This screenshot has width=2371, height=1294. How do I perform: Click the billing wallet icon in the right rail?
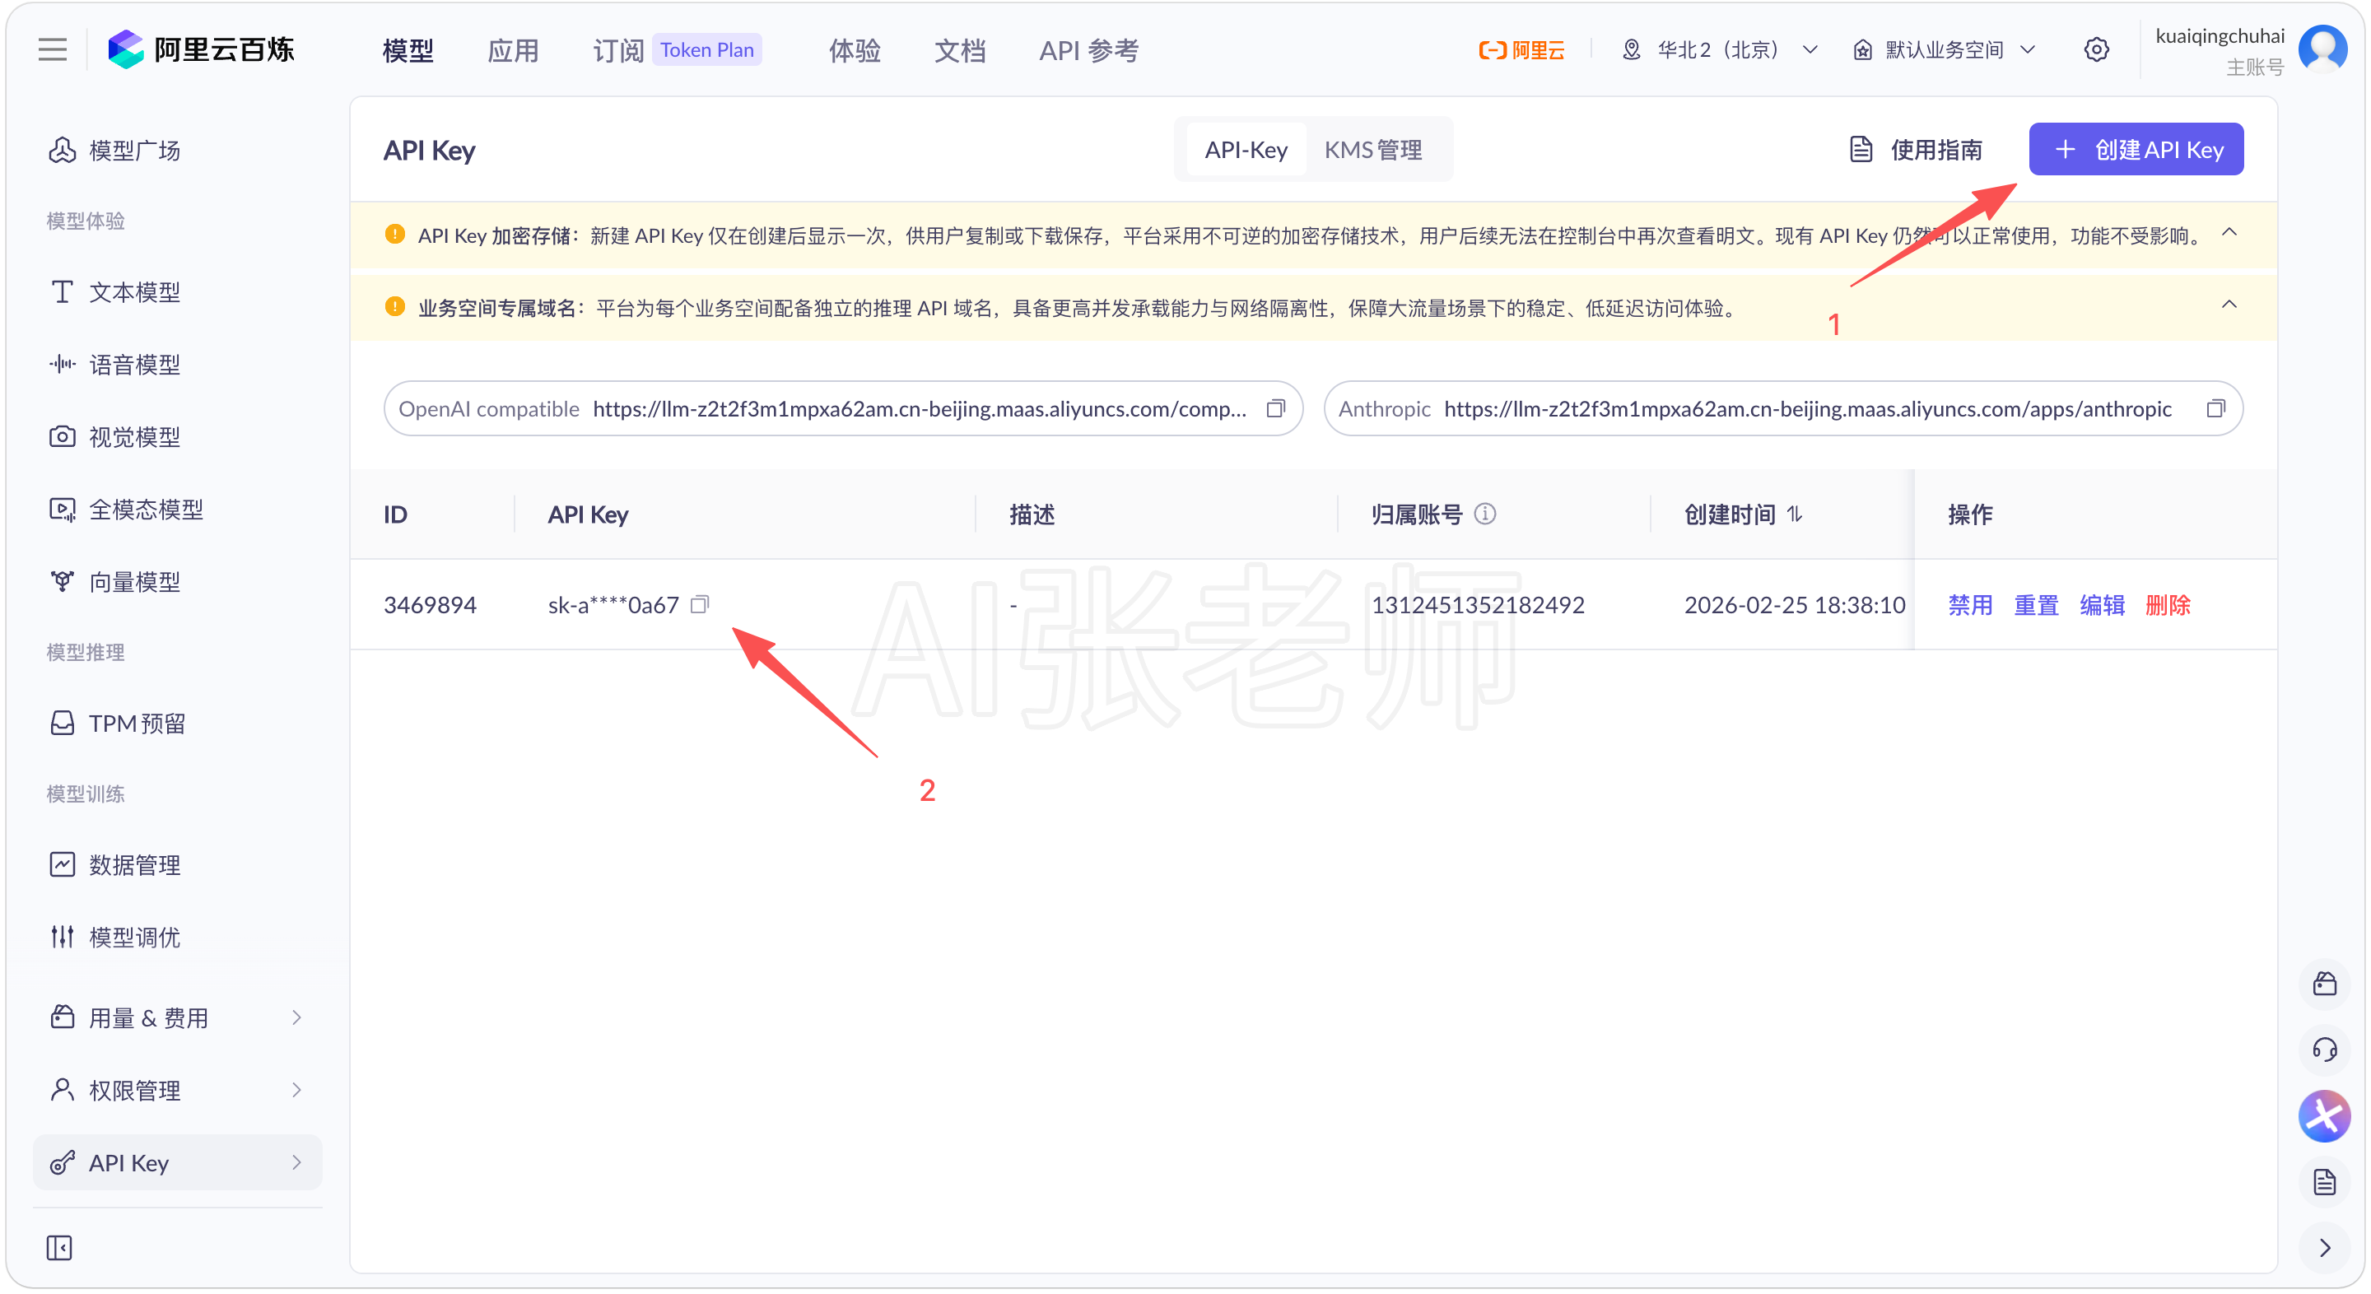pos(2324,983)
